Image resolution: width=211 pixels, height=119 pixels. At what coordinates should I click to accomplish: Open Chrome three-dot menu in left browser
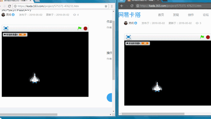coord(112,6)
